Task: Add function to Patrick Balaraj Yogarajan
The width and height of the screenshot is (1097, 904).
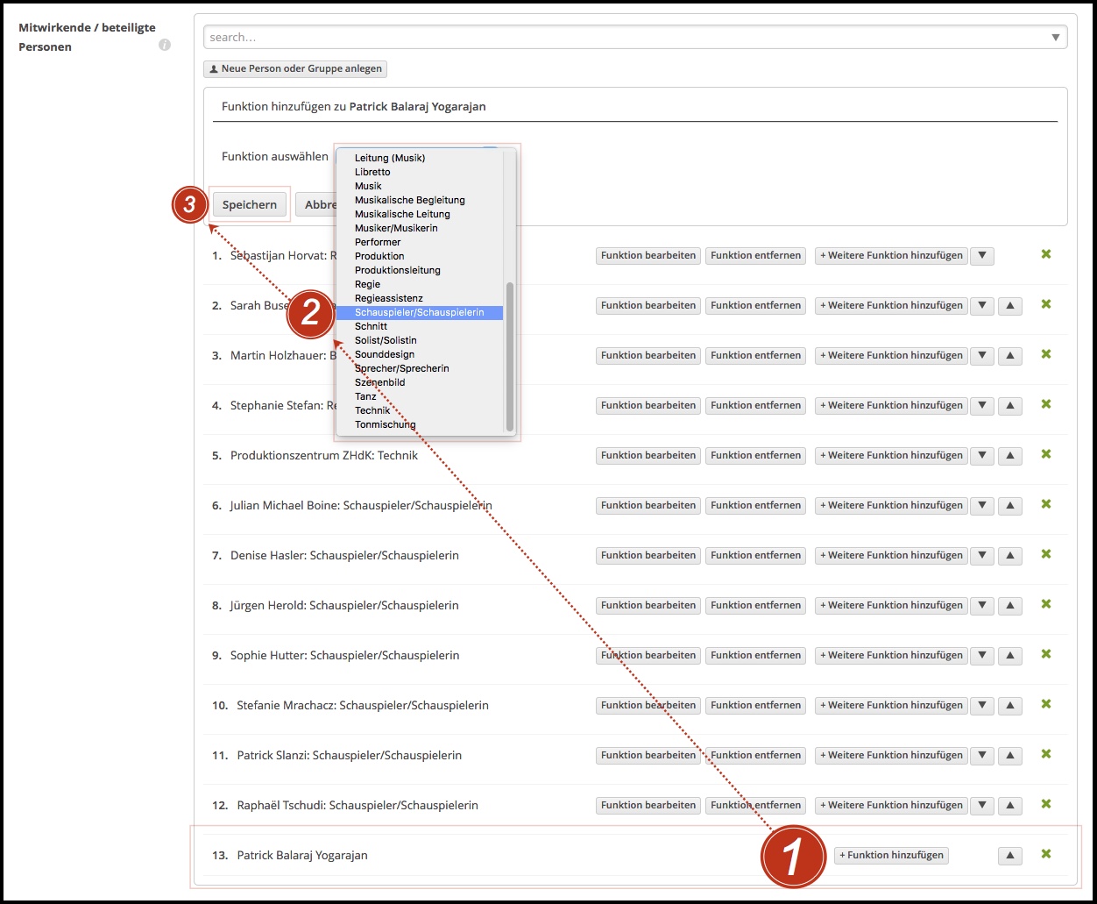Action: 891,856
